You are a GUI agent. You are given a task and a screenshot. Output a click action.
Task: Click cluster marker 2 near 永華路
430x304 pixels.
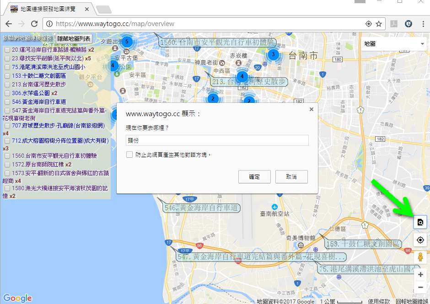tap(213, 98)
